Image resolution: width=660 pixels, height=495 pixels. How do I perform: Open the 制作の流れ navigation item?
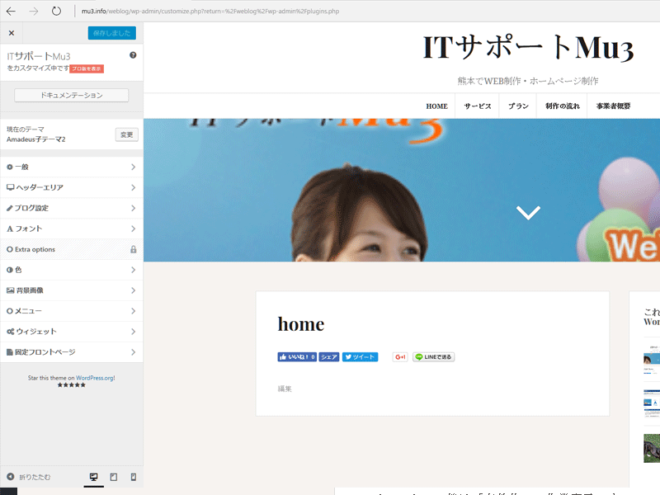(x=563, y=106)
